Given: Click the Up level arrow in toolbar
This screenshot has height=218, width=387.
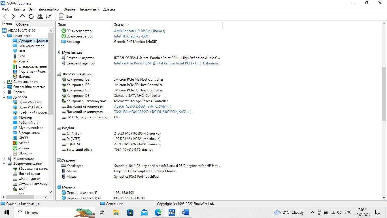Looking at the screenshot, I should click(x=22, y=16).
